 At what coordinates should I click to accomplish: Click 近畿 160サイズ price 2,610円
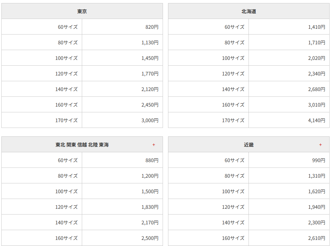coord(317,238)
